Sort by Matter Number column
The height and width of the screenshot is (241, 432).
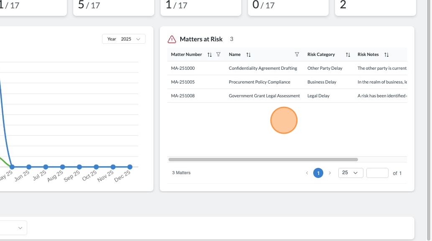coord(210,54)
